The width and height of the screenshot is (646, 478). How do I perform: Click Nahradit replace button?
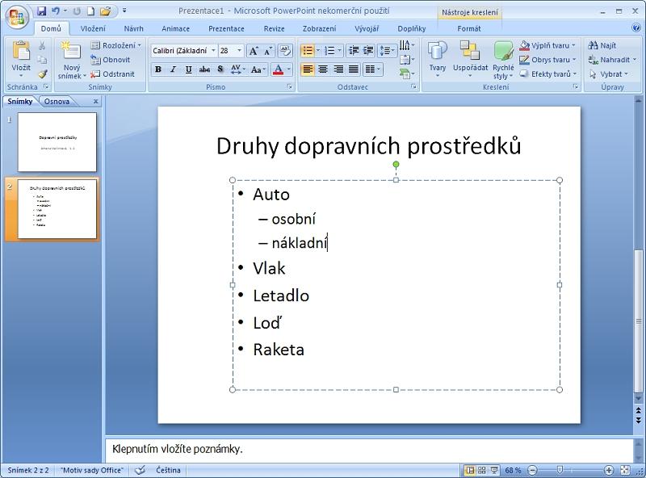[612, 60]
